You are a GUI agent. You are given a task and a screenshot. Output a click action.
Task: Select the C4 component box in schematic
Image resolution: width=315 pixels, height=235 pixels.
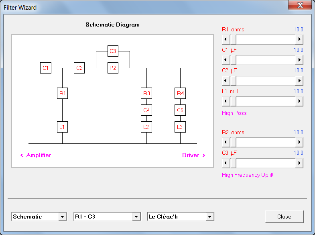click(x=146, y=110)
